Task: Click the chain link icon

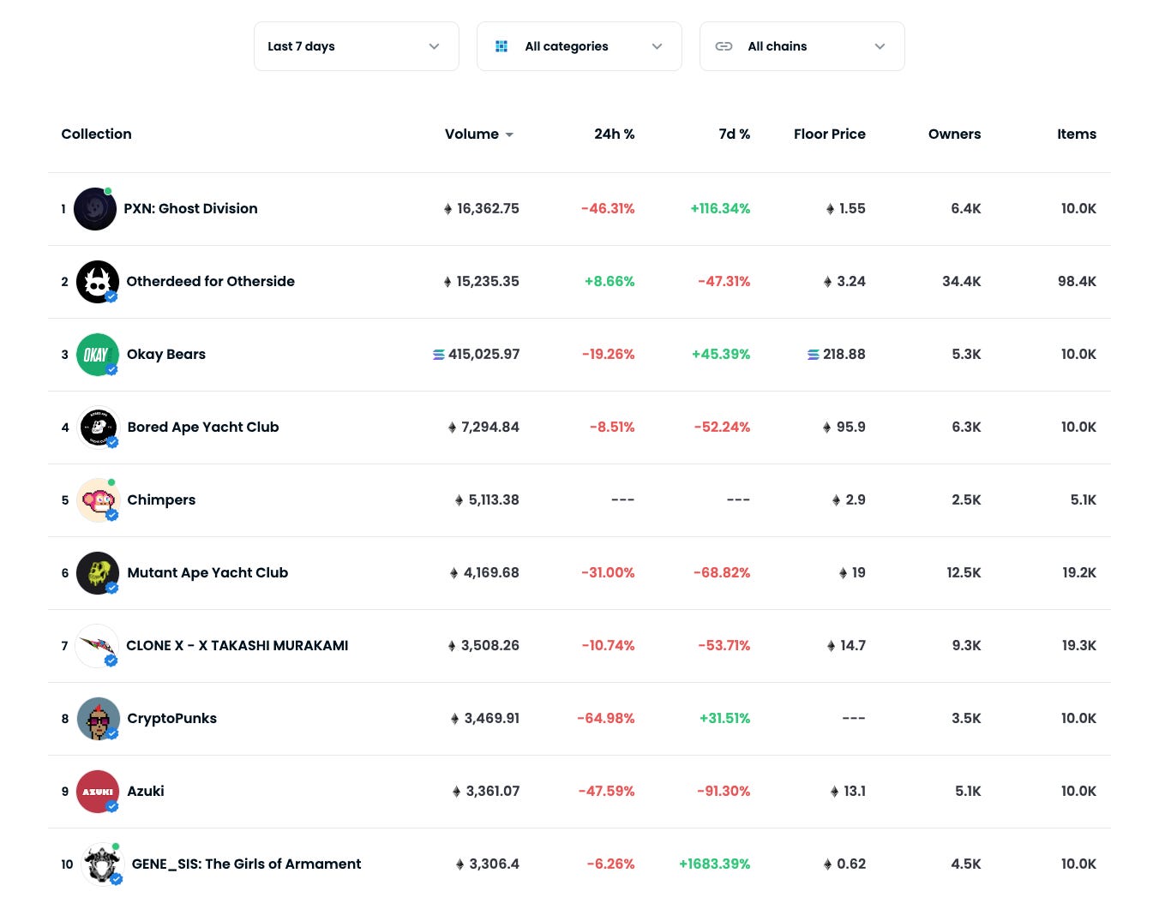Action: point(724,46)
